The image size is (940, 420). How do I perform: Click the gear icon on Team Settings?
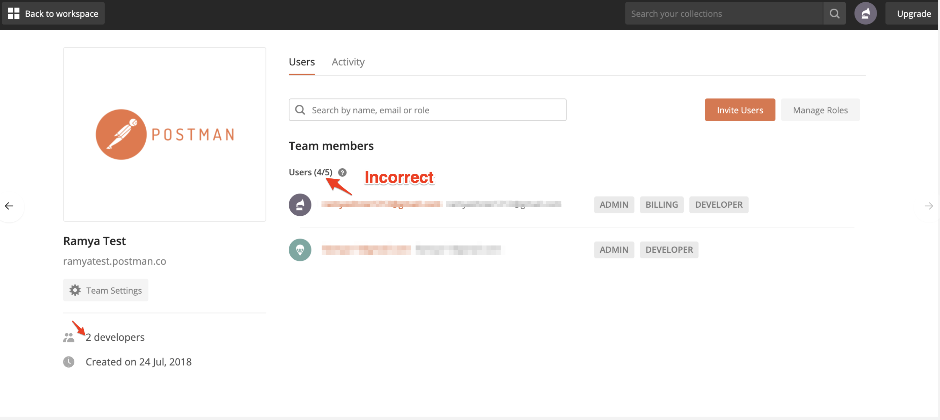(75, 290)
